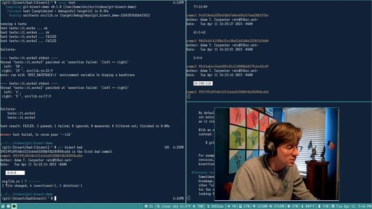The height and width of the screenshot is (209, 372).
Task: Click the '3+3=6' commit message
Action: (x=198, y=58)
